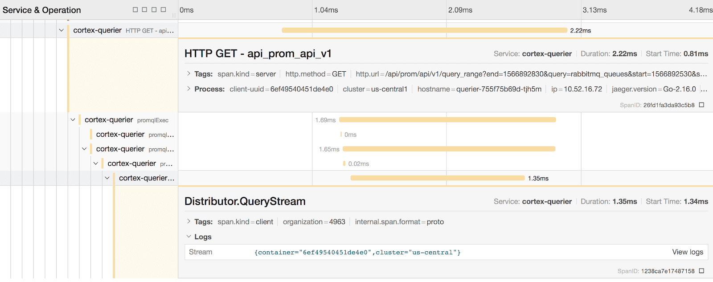Grab the column resize handle beside 0ms

tap(174, 15)
